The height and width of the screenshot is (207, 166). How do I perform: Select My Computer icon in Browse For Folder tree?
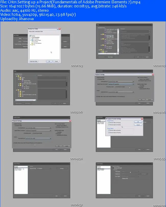click(32, 39)
